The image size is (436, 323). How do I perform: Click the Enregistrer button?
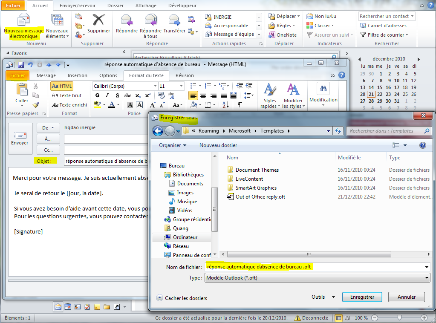(x=362, y=297)
